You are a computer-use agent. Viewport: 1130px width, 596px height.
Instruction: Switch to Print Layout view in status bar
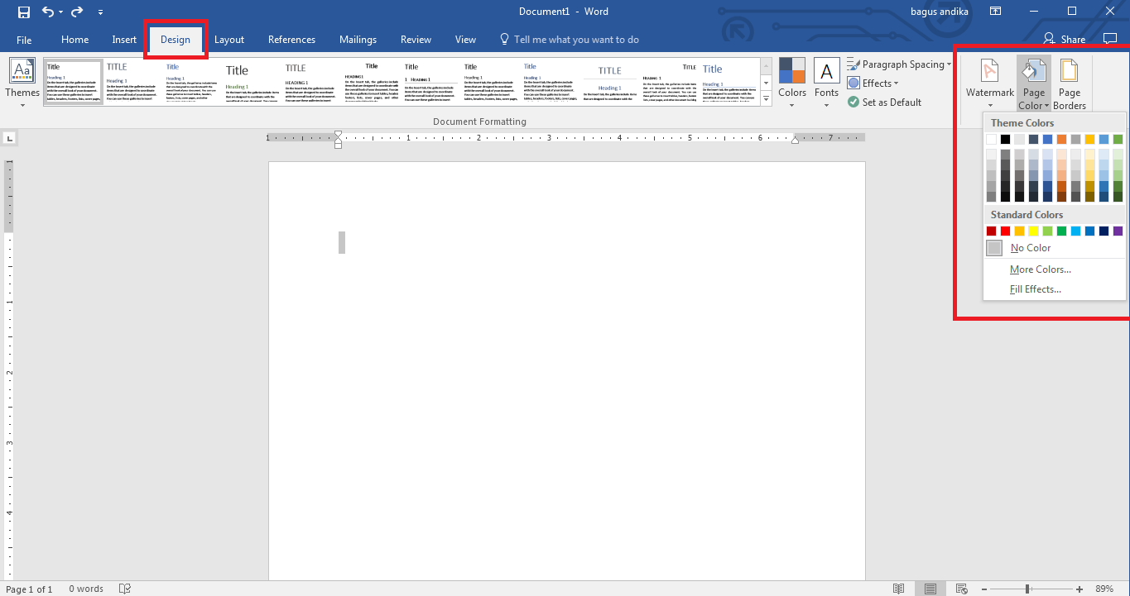930,589
